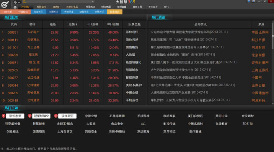Viewport: 274px width, 152px height.
Task: Expand the search box dropdown arrow
Action: (93, 2)
